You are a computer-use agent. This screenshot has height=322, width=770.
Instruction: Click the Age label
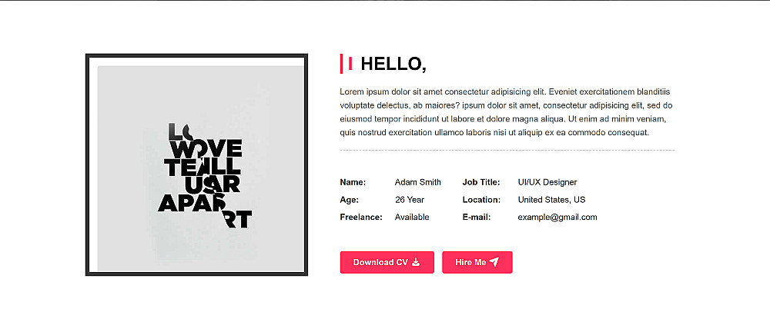(350, 200)
